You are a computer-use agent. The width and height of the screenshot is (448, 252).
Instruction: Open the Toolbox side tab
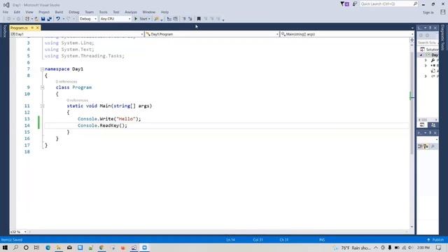pyautogui.click(x=4, y=31)
